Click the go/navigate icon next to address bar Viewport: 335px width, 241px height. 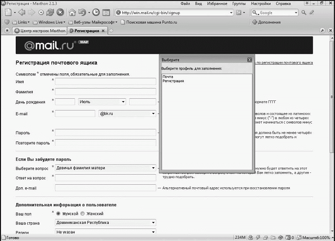[239, 13]
